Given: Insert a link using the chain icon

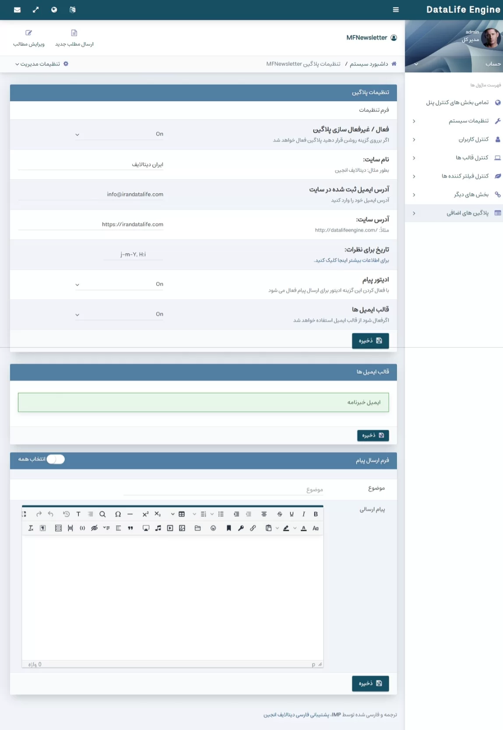Looking at the screenshot, I should point(253,528).
